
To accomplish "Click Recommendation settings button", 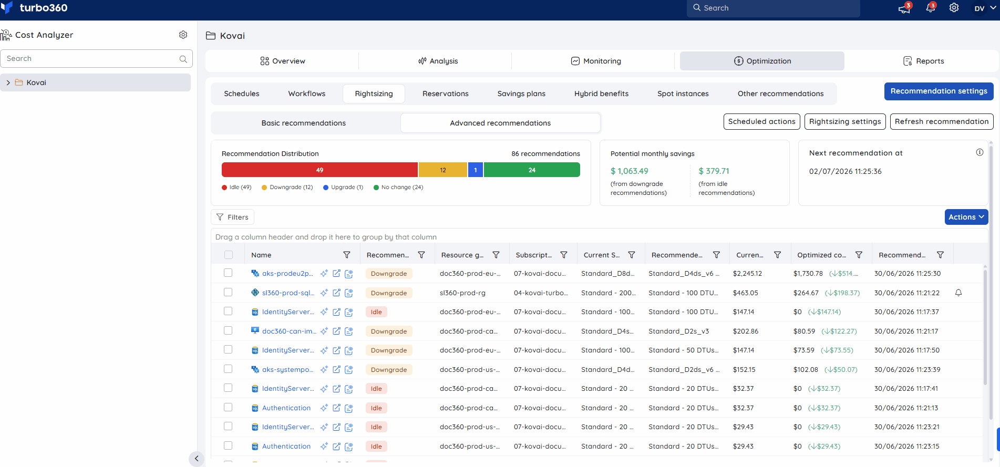I will [939, 91].
